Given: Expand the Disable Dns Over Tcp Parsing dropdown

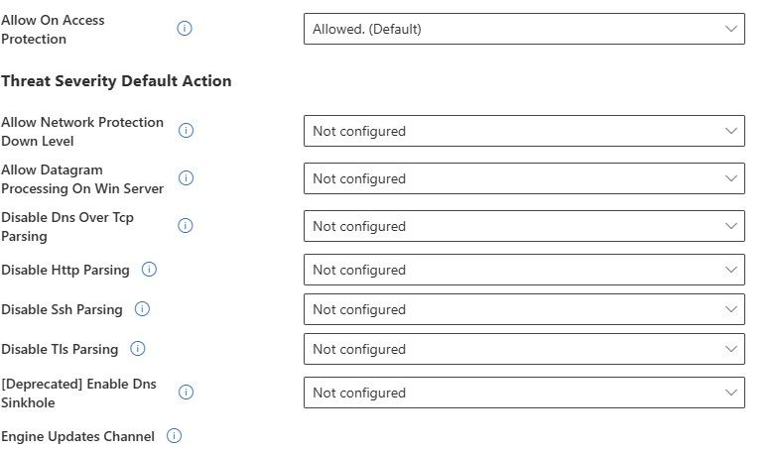Looking at the screenshot, I should tap(524, 226).
